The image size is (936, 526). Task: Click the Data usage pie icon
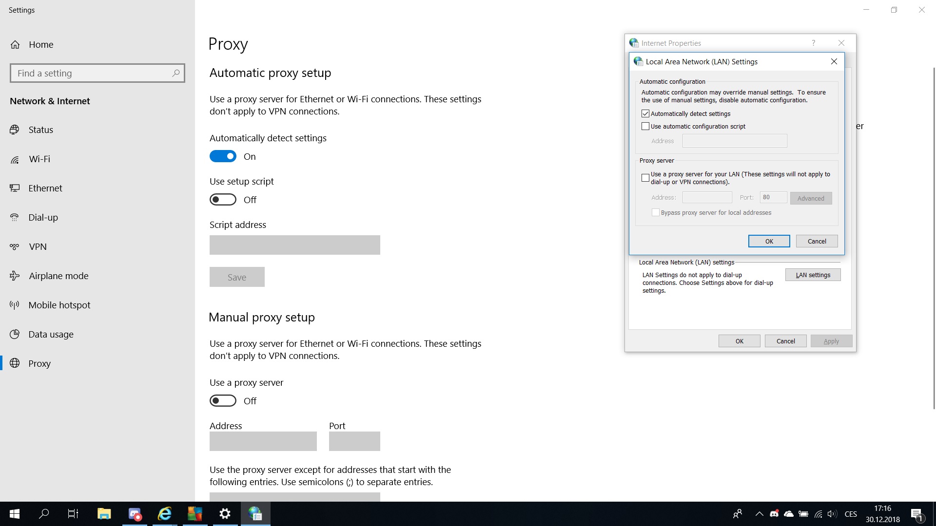click(15, 334)
